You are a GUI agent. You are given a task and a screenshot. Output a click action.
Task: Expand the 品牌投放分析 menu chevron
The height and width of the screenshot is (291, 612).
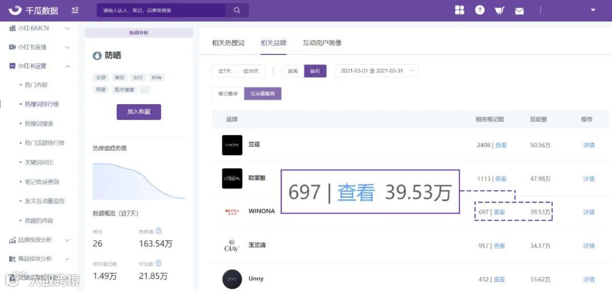click(67, 240)
